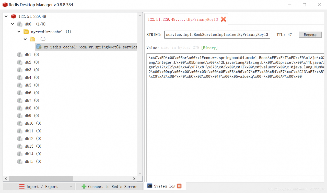Click the db11 database icon
Viewport: 327px width, 193px height.
pyautogui.click(x=20, y=131)
